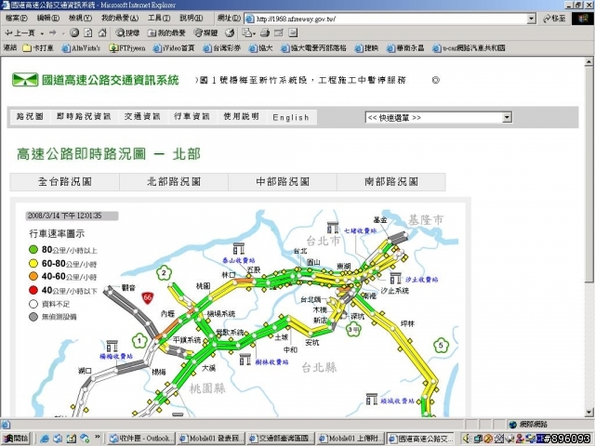595x446 pixels.
Task: Switch site to English
Action: click(x=291, y=118)
